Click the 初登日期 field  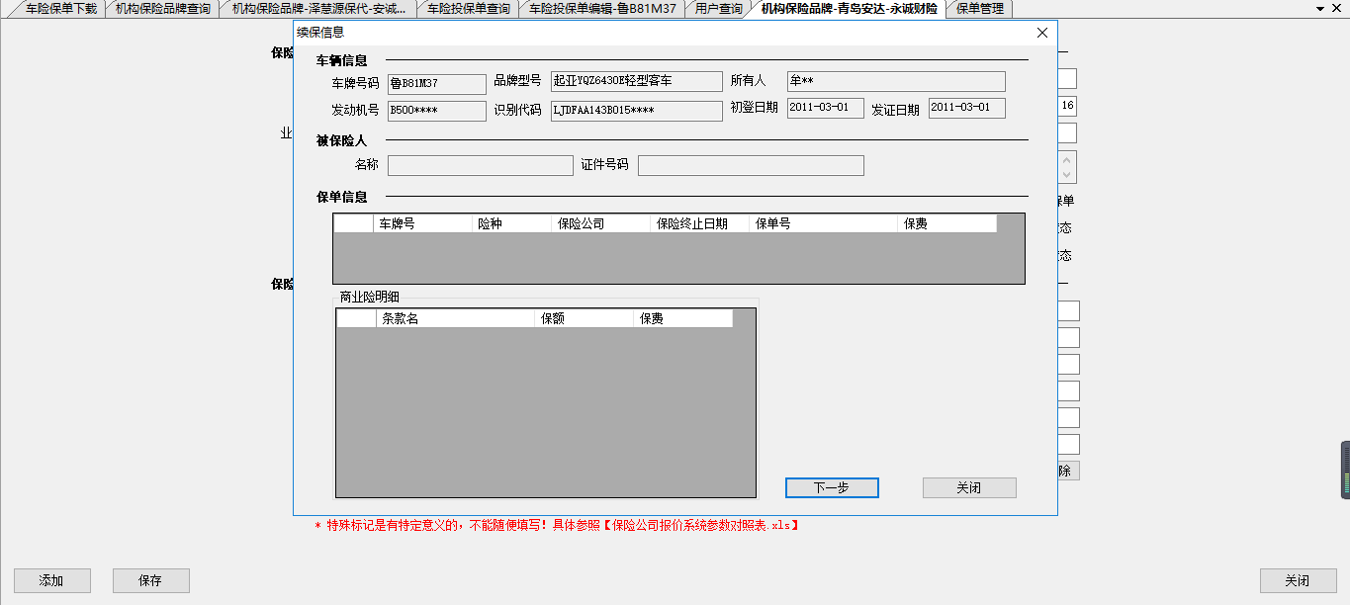[x=826, y=108]
